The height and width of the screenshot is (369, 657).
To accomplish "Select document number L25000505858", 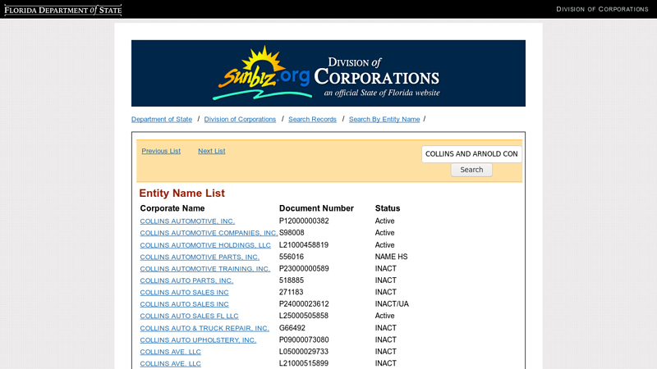I will [x=304, y=316].
